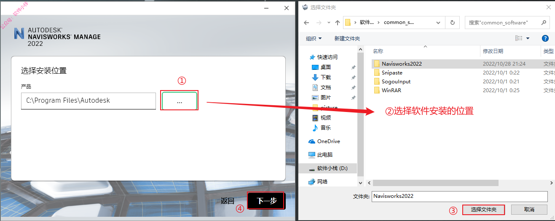The height and width of the screenshot is (221, 555).
Task: Click the horizontal scrollbar of file list
Action: (436, 183)
